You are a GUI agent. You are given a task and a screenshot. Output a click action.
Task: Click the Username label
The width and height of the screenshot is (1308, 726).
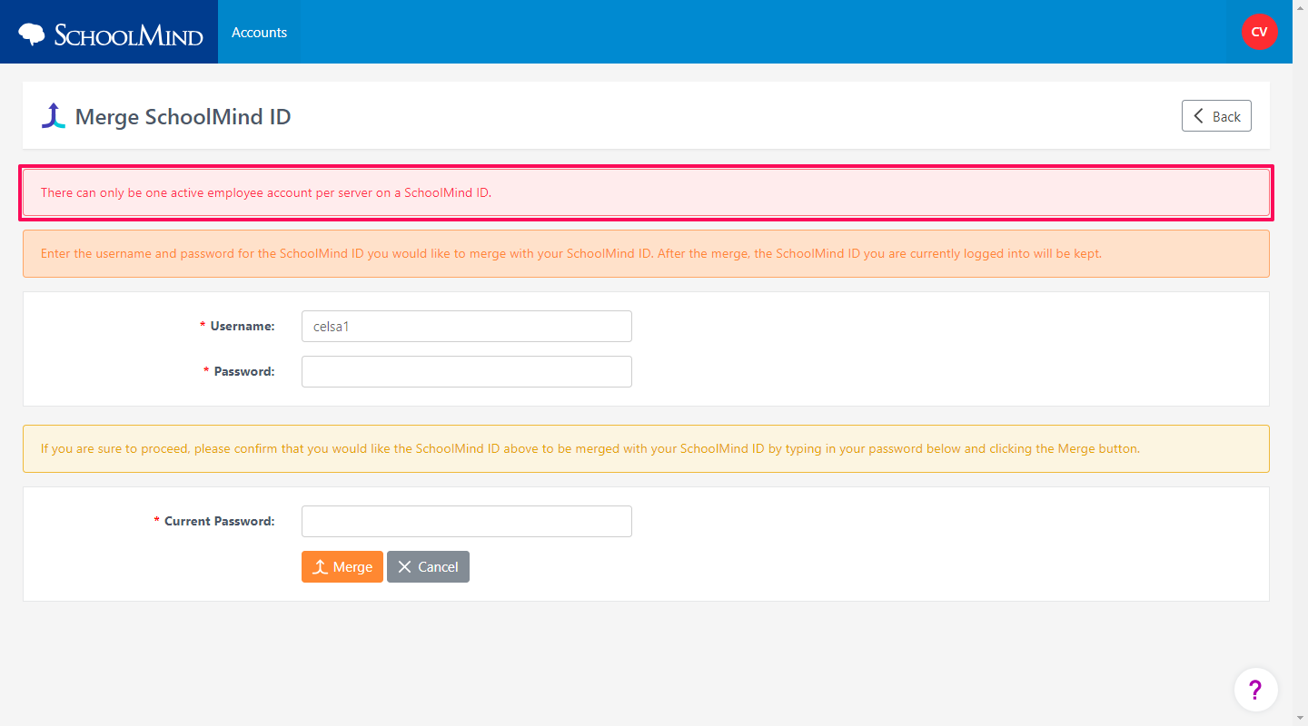[243, 326]
